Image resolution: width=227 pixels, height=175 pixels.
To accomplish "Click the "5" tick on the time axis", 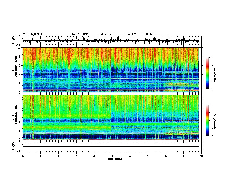I will click(112, 156).
